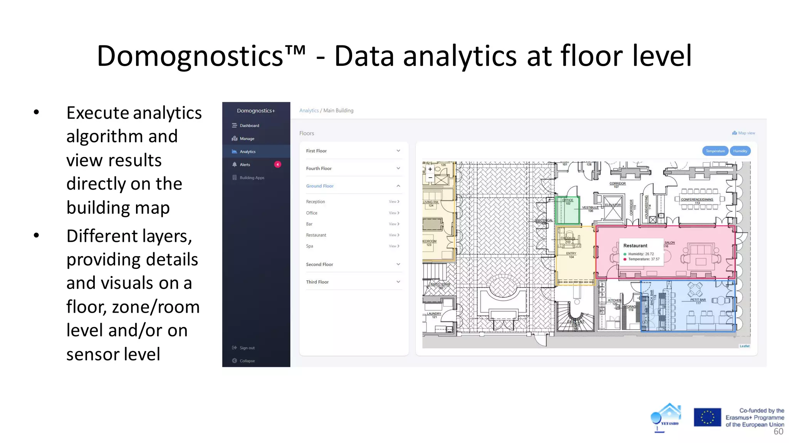Zoom in on the floor map
Image resolution: width=789 pixels, height=443 pixels.
pos(430,169)
